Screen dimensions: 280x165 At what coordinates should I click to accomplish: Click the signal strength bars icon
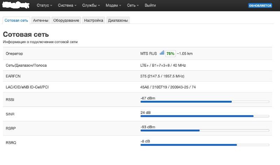coord(162,53)
